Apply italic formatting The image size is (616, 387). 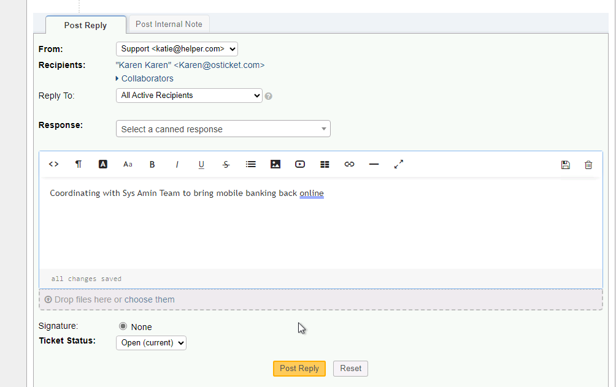177,165
